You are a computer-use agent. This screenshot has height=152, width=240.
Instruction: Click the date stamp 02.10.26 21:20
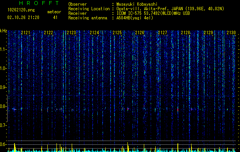pyautogui.click(x=23, y=17)
